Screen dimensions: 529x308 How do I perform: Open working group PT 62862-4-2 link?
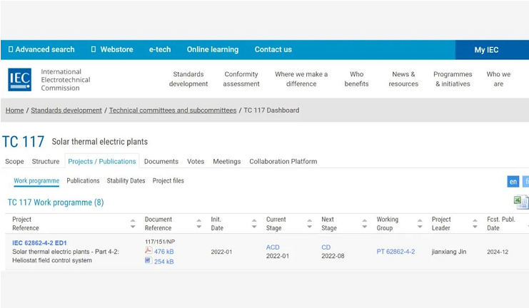point(396,252)
